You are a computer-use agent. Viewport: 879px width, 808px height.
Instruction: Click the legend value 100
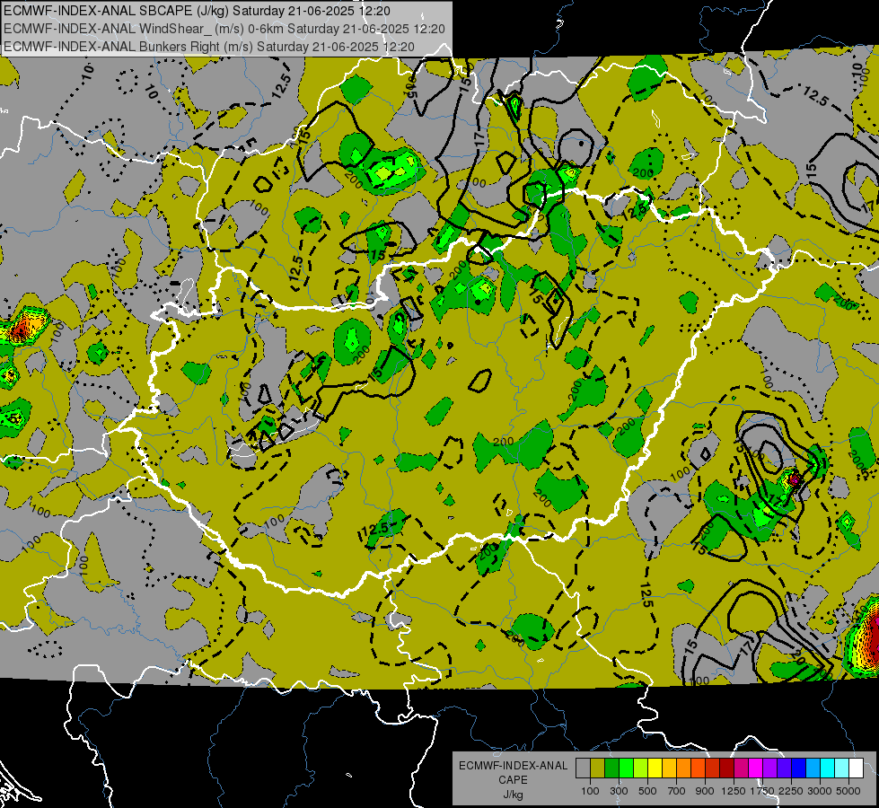pos(590,791)
